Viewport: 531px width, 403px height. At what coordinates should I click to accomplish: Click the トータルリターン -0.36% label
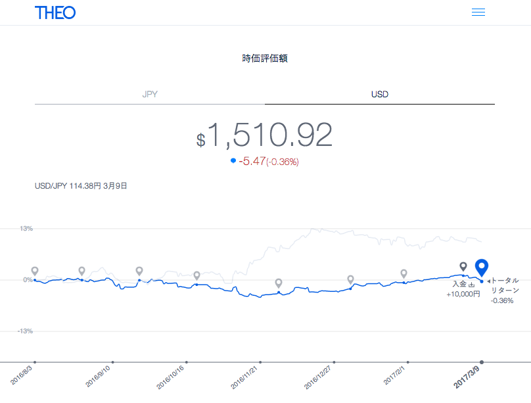tap(505, 291)
